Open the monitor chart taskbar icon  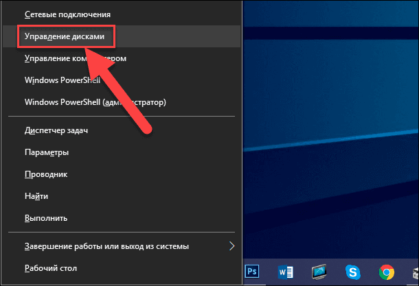(319, 272)
